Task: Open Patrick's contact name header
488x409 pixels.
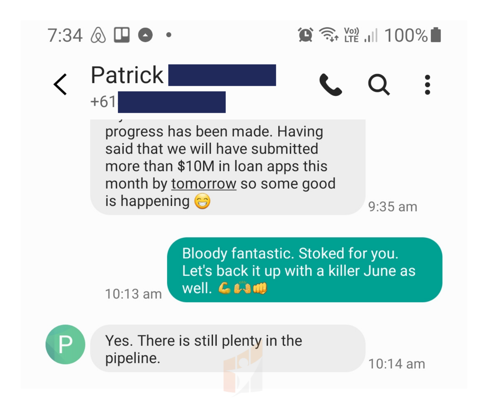Action: click(183, 75)
